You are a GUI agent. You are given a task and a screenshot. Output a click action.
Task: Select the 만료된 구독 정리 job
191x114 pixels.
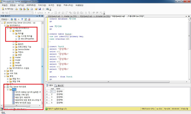coord(22,95)
